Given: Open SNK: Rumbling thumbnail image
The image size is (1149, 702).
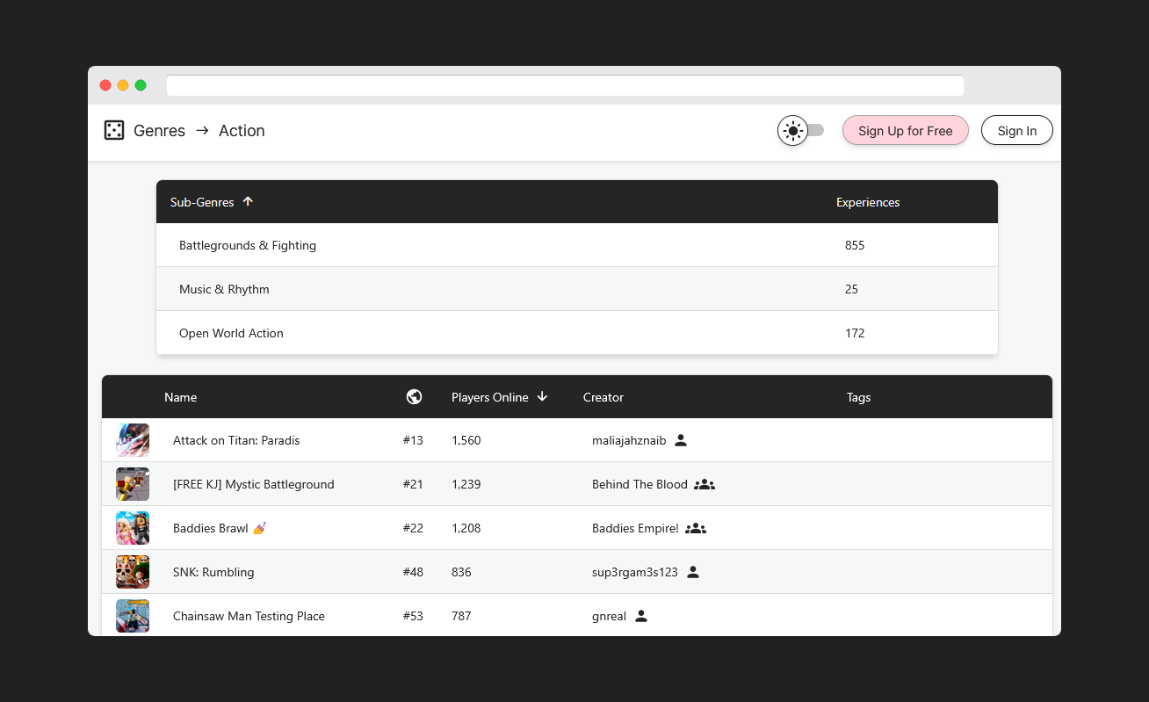Looking at the screenshot, I should pos(133,572).
